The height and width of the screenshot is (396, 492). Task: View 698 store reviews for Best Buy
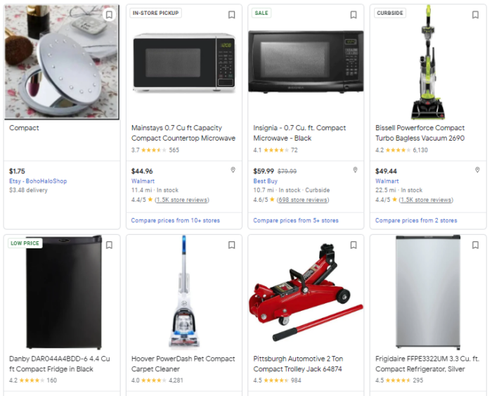(x=303, y=200)
